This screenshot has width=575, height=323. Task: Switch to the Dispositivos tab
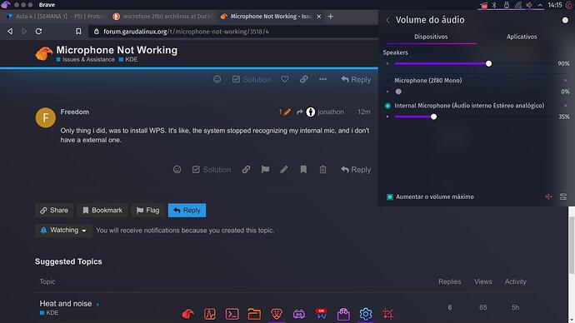[x=431, y=37]
